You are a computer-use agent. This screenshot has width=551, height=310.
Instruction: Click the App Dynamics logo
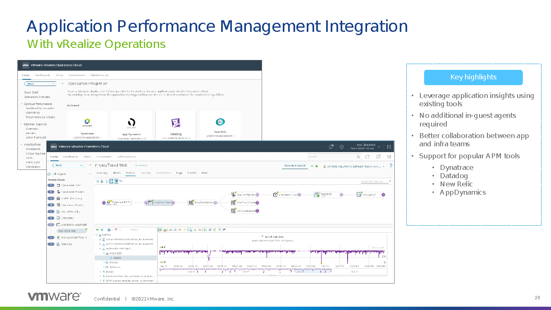[x=131, y=122]
